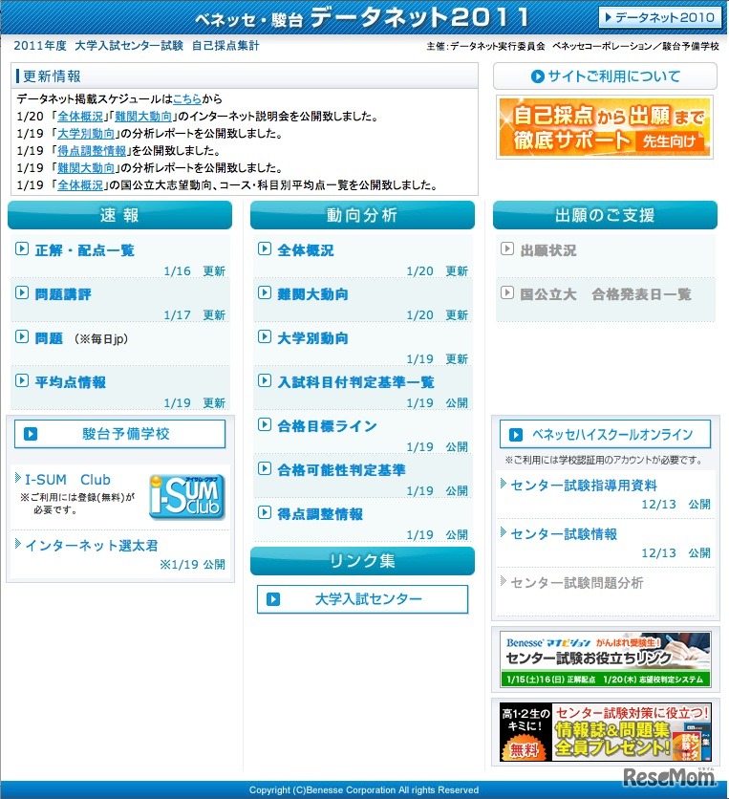Click blue square icon in ベネッセハイスクールオンライン button
The width and height of the screenshot is (729, 799).
[516, 435]
